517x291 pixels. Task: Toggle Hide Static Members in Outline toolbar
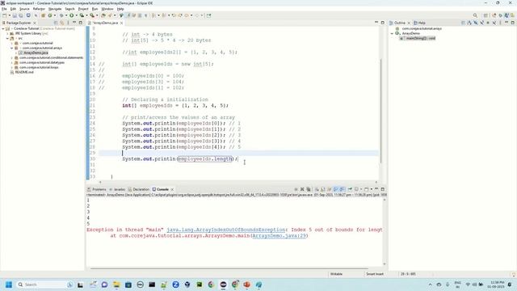(481, 23)
